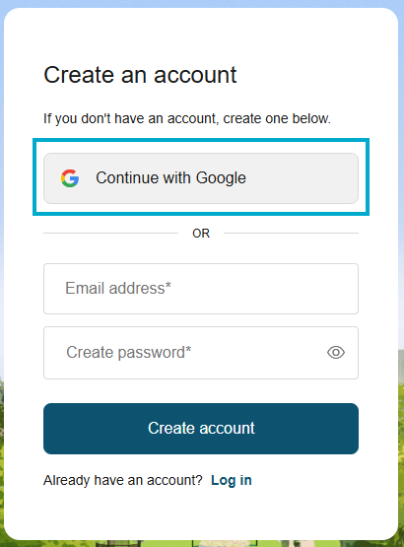
Task: Focus the Create password field
Action: pyautogui.click(x=201, y=353)
